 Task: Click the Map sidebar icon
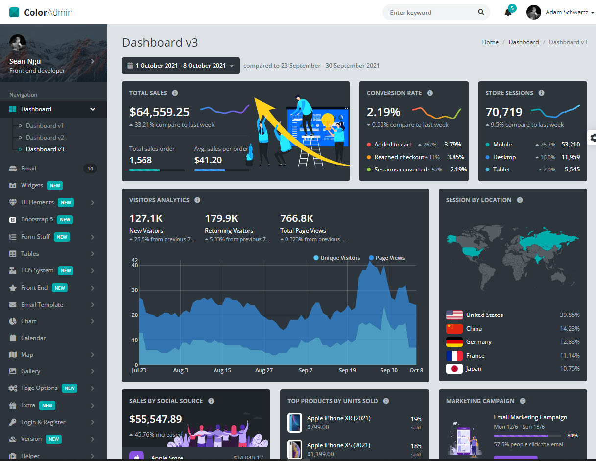pyautogui.click(x=13, y=355)
